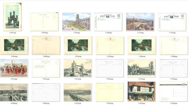Viewport: 189px width, 106px height.
Task: Select the Old Curiosity Shop postcard thumbnail
Action: (142, 91)
